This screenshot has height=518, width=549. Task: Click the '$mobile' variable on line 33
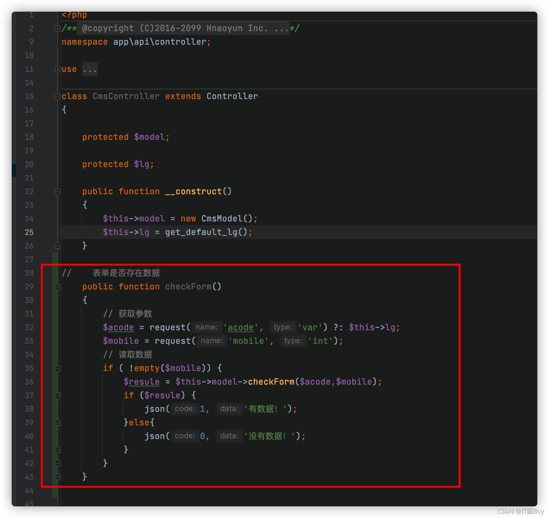[121, 341]
